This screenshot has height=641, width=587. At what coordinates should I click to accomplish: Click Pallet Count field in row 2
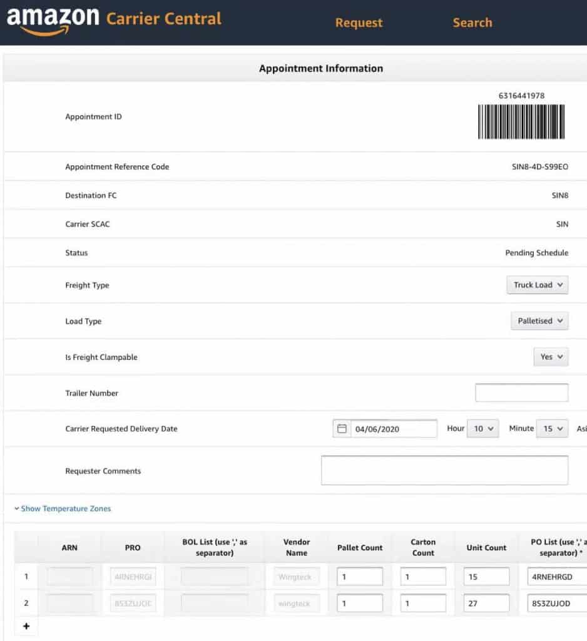click(x=360, y=603)
